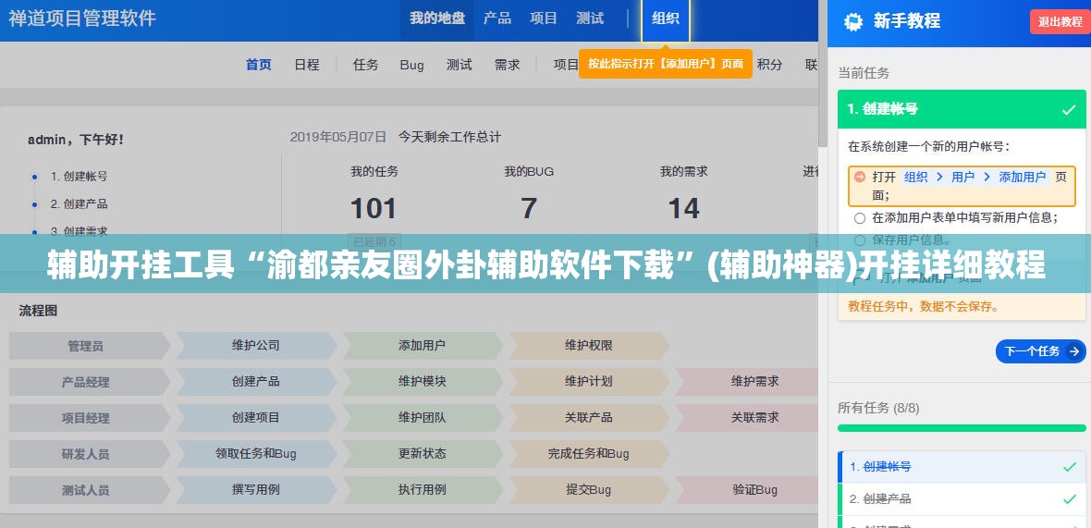The height and width of the screenshot is (528, 1091).
Task: Click the 1. 创建帐号 link in welcome list
Action: [x=79, y=177]
